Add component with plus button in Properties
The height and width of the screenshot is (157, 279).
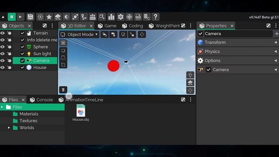tap(276, 34)
